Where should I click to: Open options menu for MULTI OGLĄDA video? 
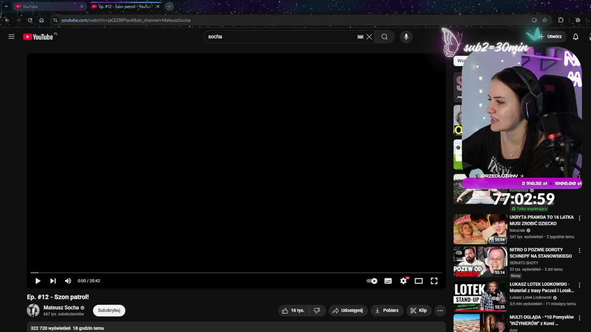point(579,319)
